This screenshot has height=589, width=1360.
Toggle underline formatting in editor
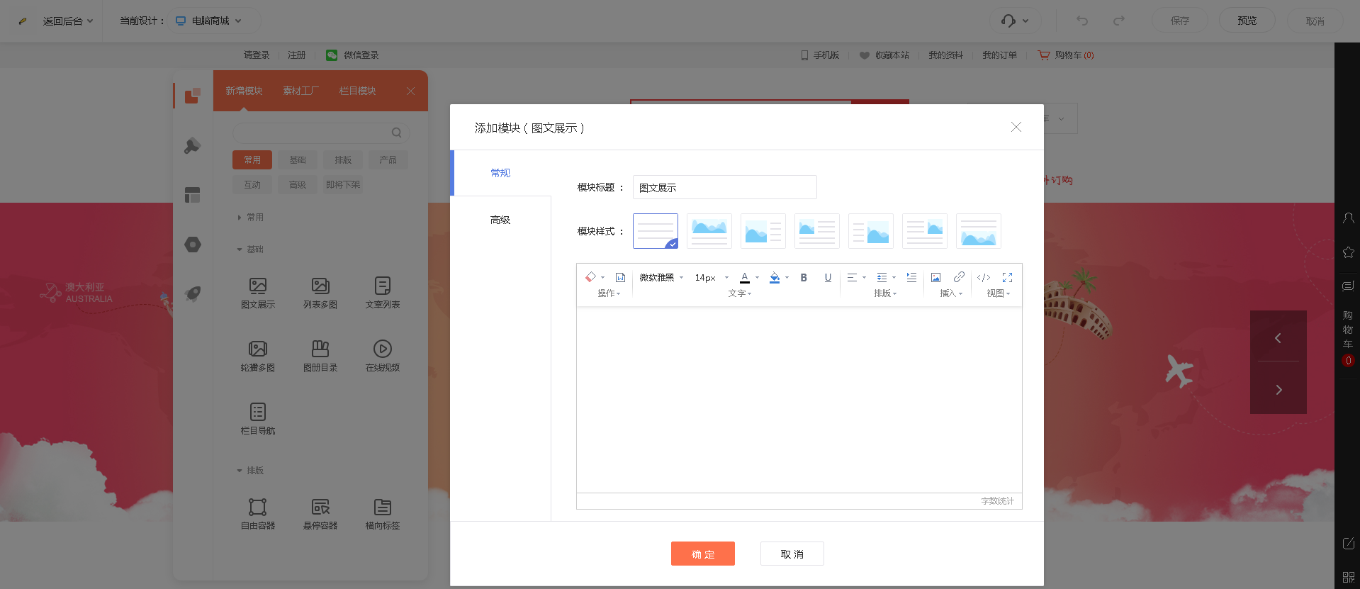click(x=828, y=277)
